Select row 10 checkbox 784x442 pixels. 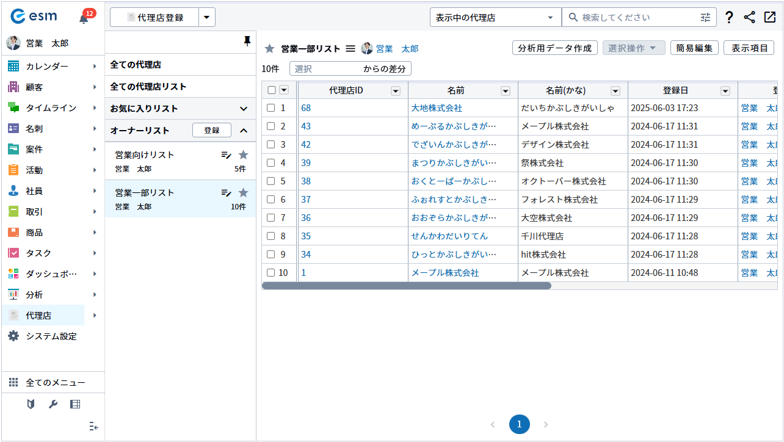271,273
